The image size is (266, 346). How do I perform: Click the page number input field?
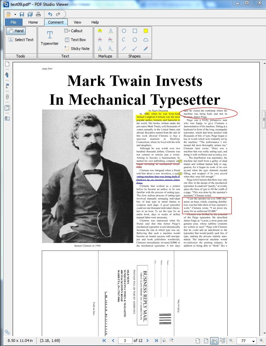(x=125, y=341)
